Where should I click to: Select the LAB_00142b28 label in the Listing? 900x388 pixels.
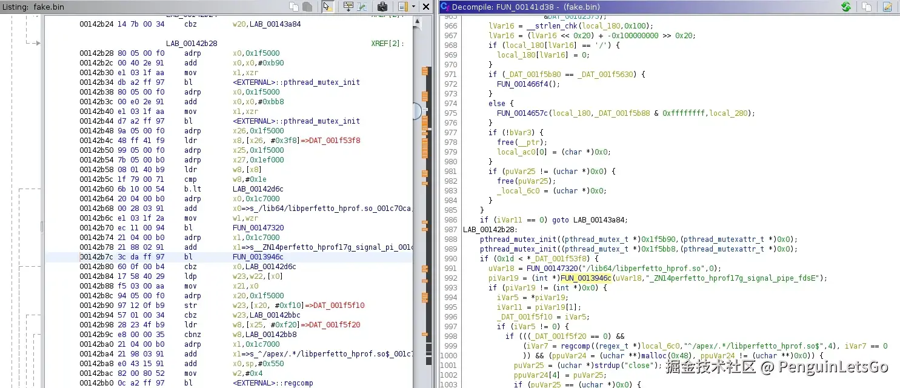192,44
